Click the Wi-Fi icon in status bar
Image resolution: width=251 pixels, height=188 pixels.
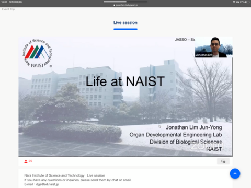coord(234,2)
